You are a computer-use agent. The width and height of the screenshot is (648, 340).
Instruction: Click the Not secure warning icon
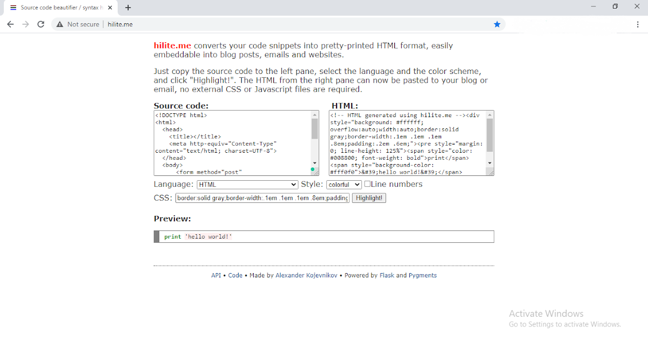(59, 24)
